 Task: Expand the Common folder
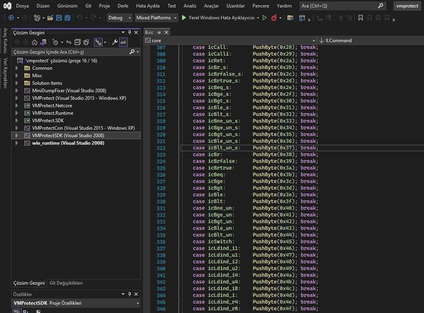[17, 68]
